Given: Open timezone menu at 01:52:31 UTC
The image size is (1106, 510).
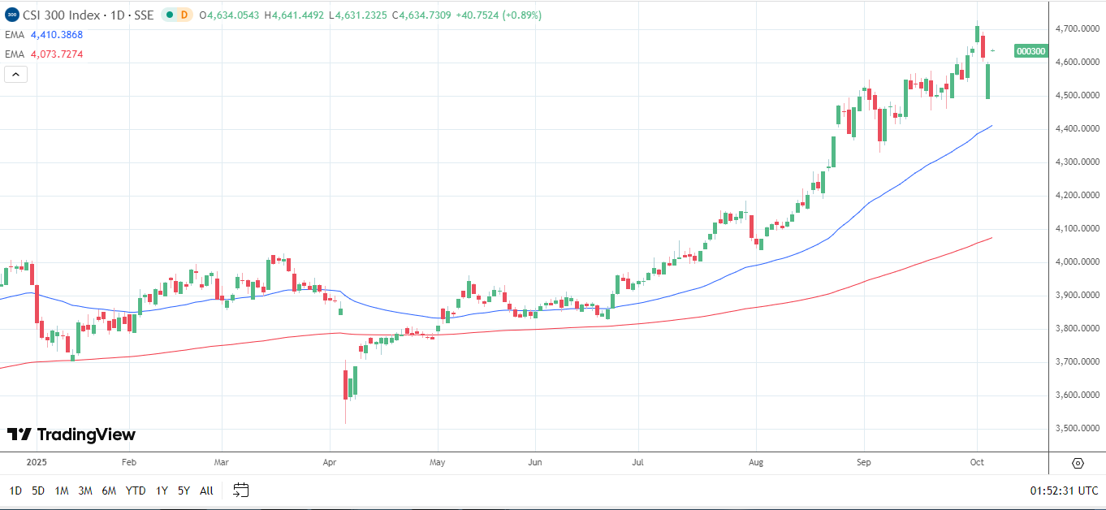Looking at the screenshot, I should [1063, 491].
